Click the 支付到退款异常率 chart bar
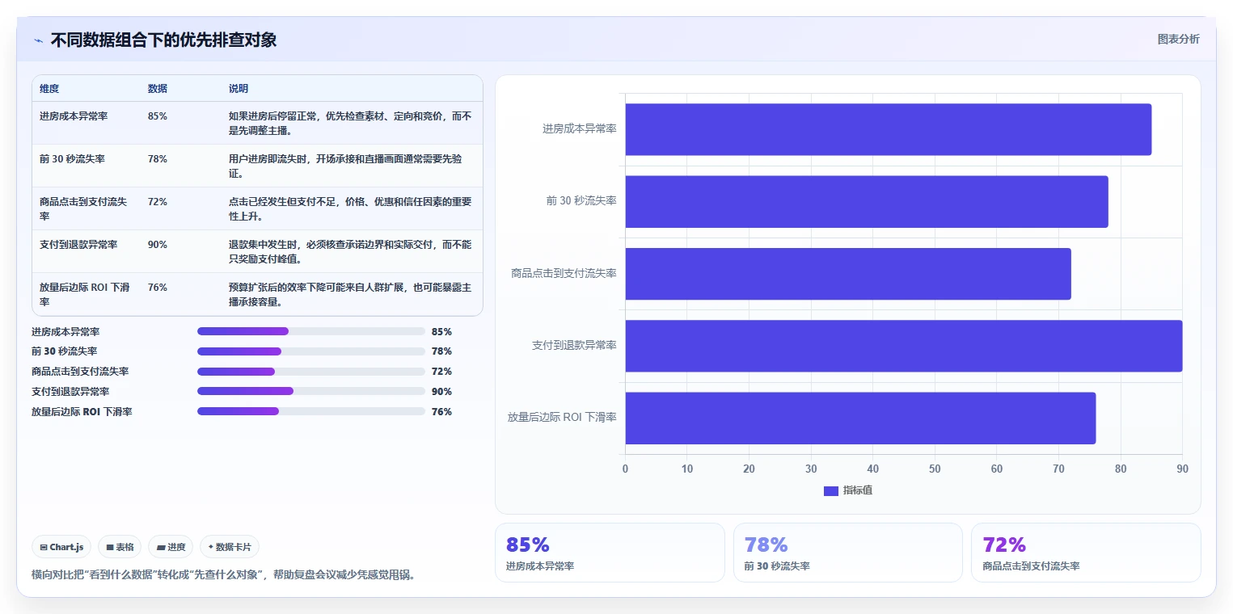The height and width of the screenshot is (614, 1233). [x=903, y=346]
